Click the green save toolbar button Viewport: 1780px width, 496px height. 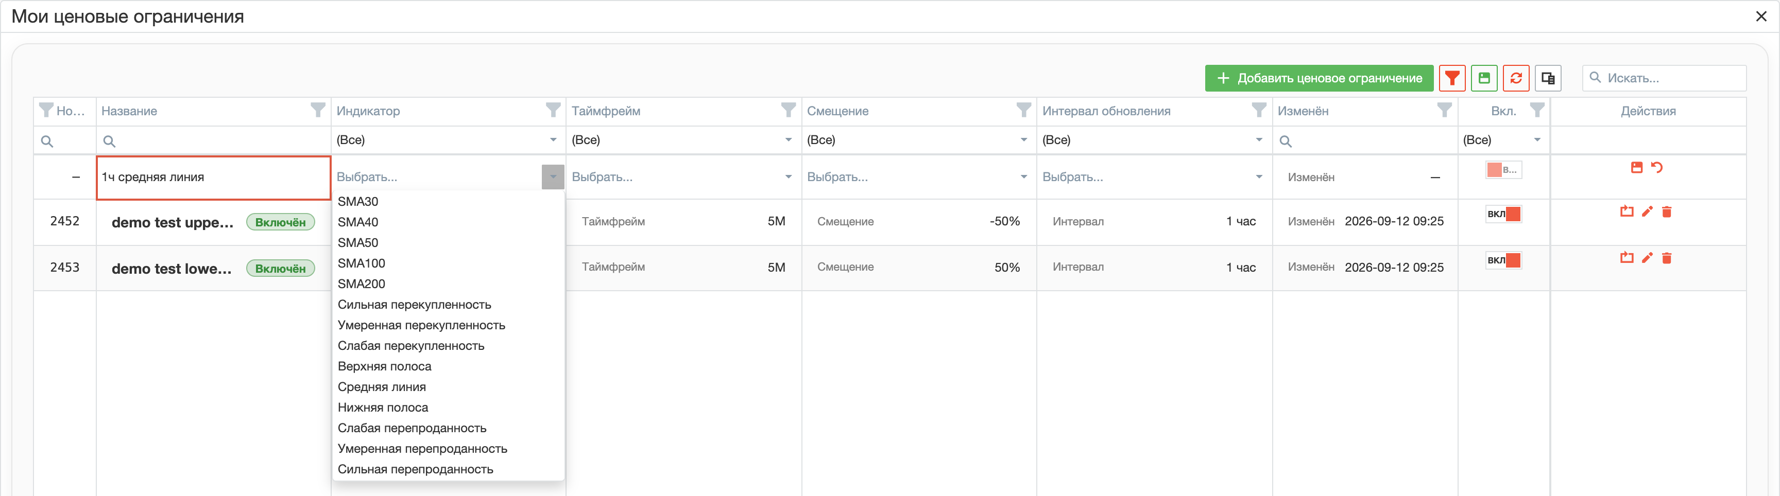1483,78
